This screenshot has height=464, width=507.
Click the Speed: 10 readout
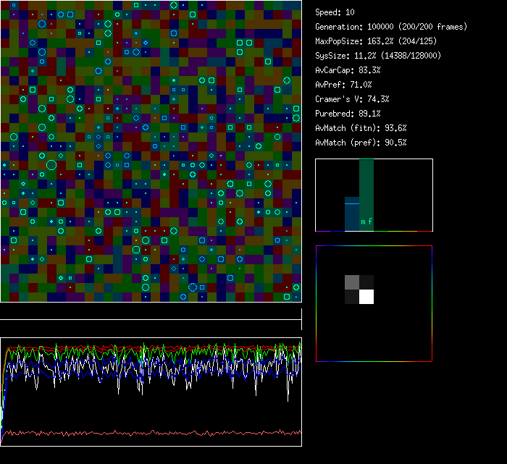335,12
